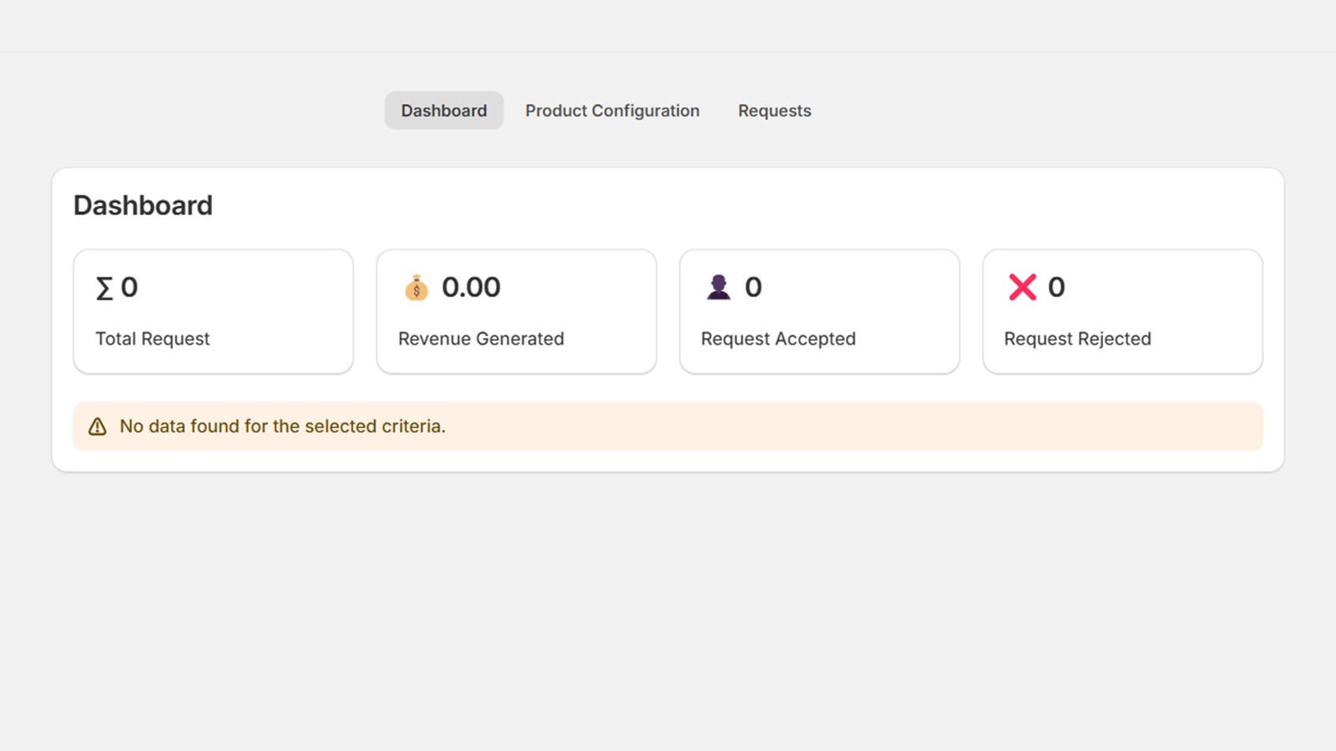Open the Product Configuration tab
Image resolution: width=1336 pixels, height=751 pixels.
click(x=612, y=111)
